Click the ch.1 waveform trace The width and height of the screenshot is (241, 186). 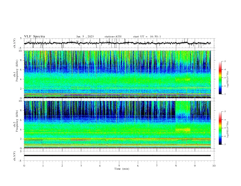[x=117, y=43]
